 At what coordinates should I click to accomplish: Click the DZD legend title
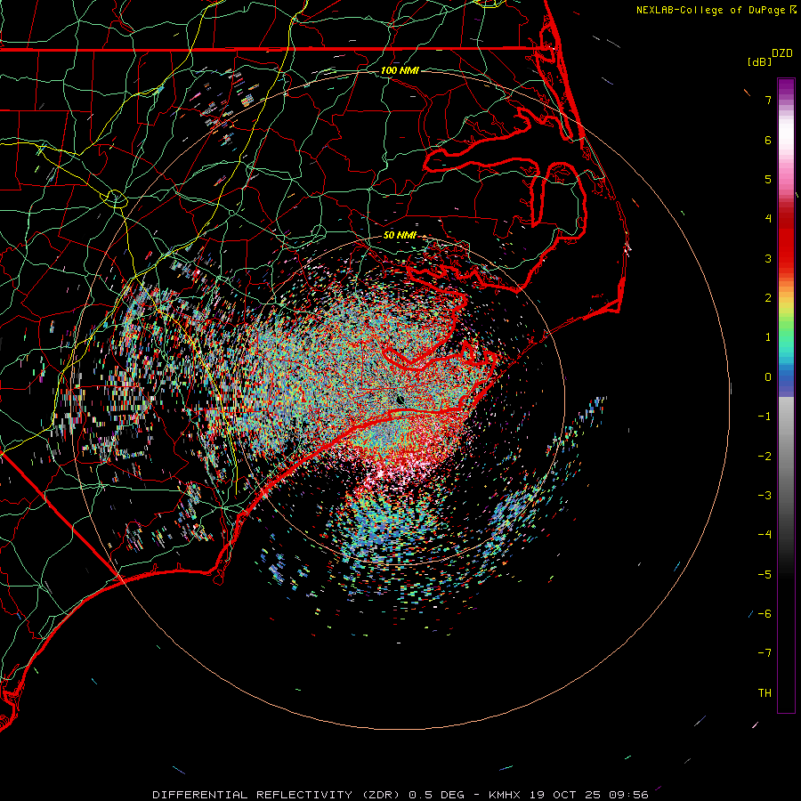[782, 53]
